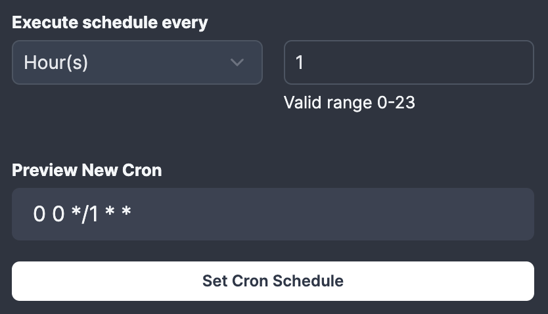Viewport: 548px width, 314px height.
Task: Click the Hour(s) text in the combo box
Action: tap(56, 63)
